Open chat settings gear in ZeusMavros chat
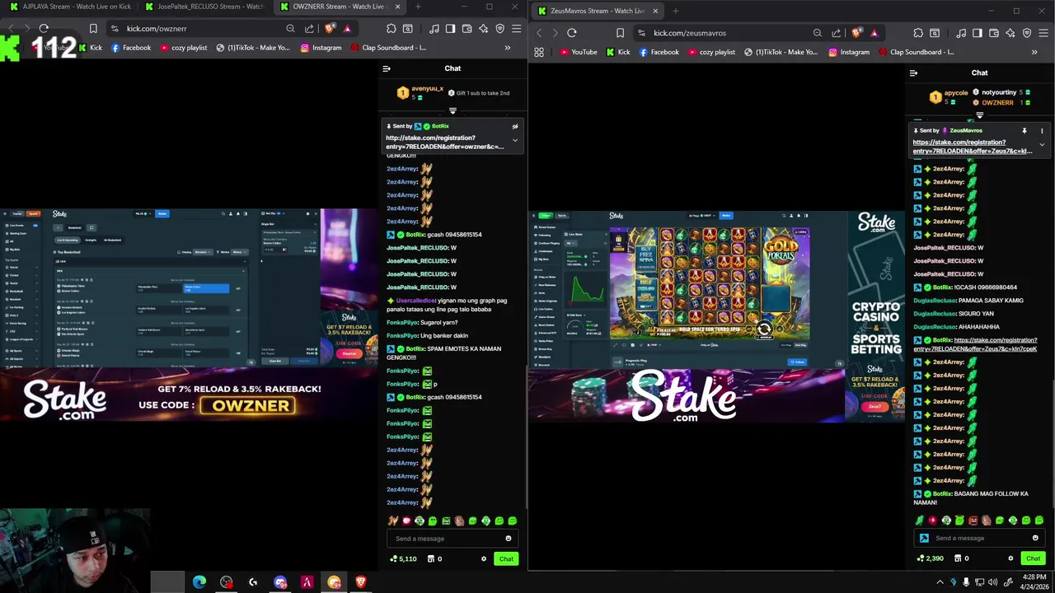The image size is (1055, 593). tap(1010, 558)
